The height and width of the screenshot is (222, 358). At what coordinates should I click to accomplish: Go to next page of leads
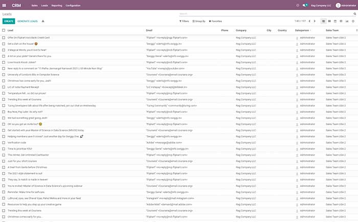pyautogui.click(x=315, y=21)
